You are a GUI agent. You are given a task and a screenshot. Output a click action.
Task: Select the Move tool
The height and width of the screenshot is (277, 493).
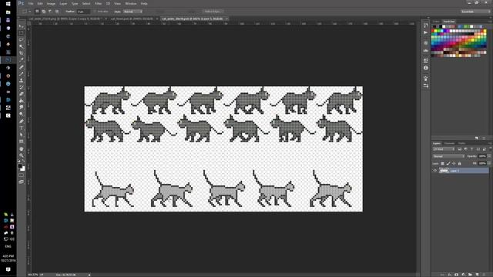(x=21, y=26)
